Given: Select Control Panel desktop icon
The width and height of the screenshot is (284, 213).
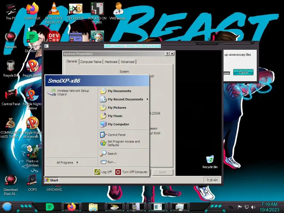Looking at the screenshot, I should coord(11,97).
